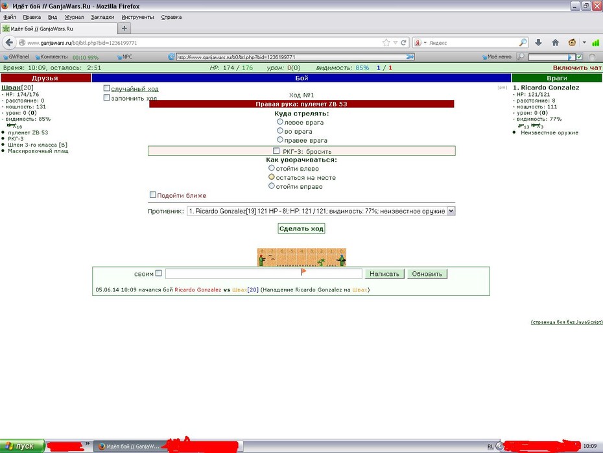
Task: Select 'отойти вправо' dodge option
Action: coord(272,186)
